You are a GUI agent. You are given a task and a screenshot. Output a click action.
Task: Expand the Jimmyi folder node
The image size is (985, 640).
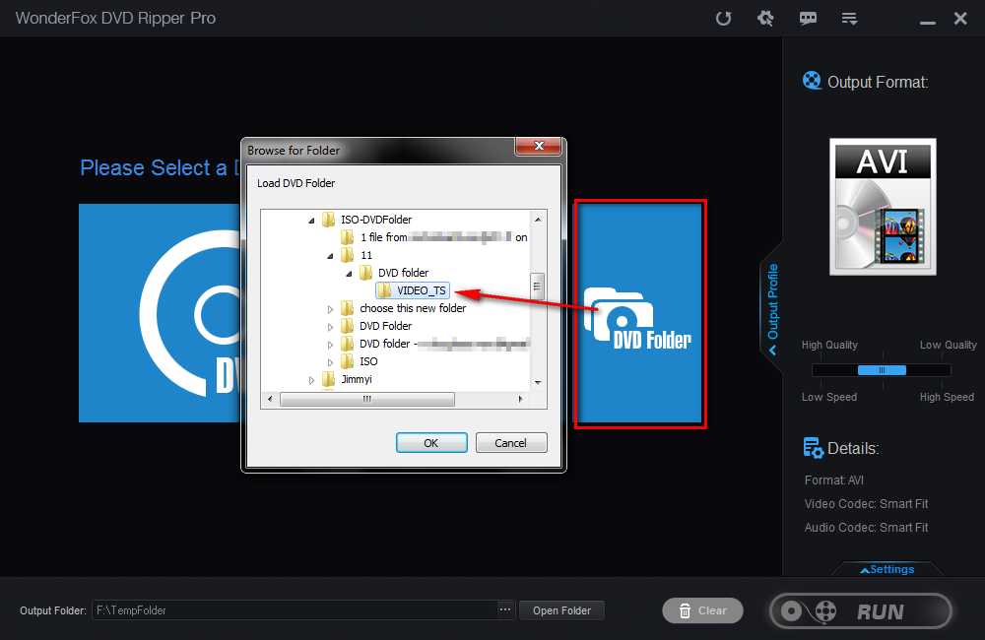click(x=312, y=380)
